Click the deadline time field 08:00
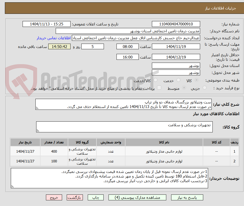 click(x=128, y=46)
